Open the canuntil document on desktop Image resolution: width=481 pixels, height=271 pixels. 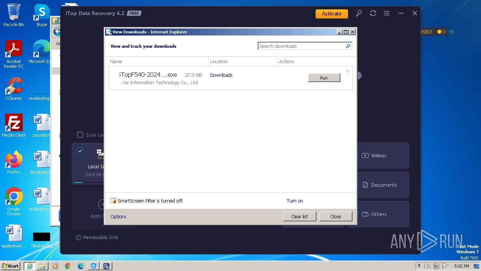click(x=41, y=126)
